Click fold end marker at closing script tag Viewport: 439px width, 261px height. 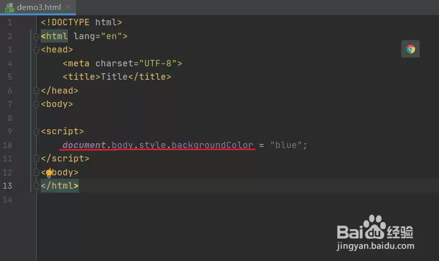(x=36, y=158)
